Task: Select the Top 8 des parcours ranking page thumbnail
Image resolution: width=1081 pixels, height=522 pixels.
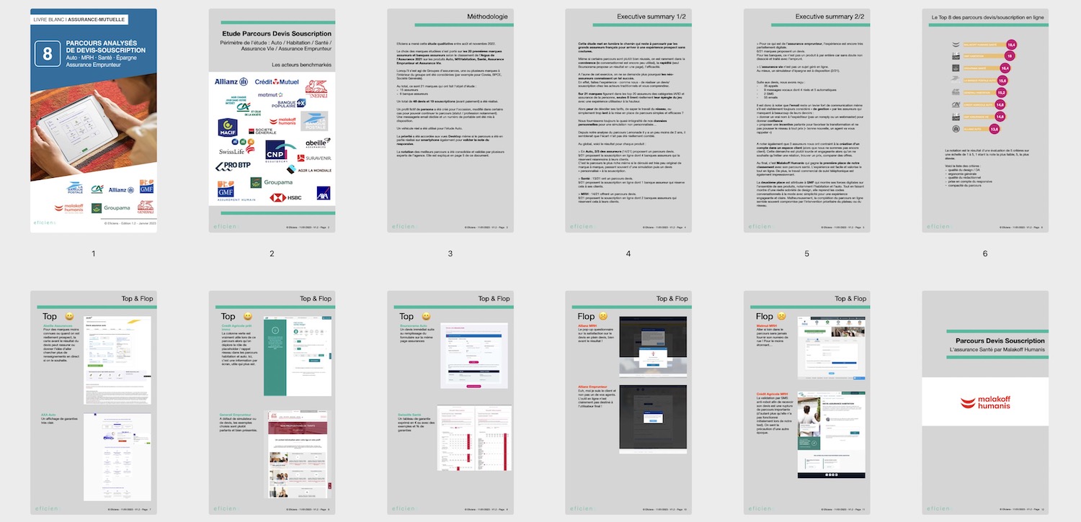Action: (985, 120)
